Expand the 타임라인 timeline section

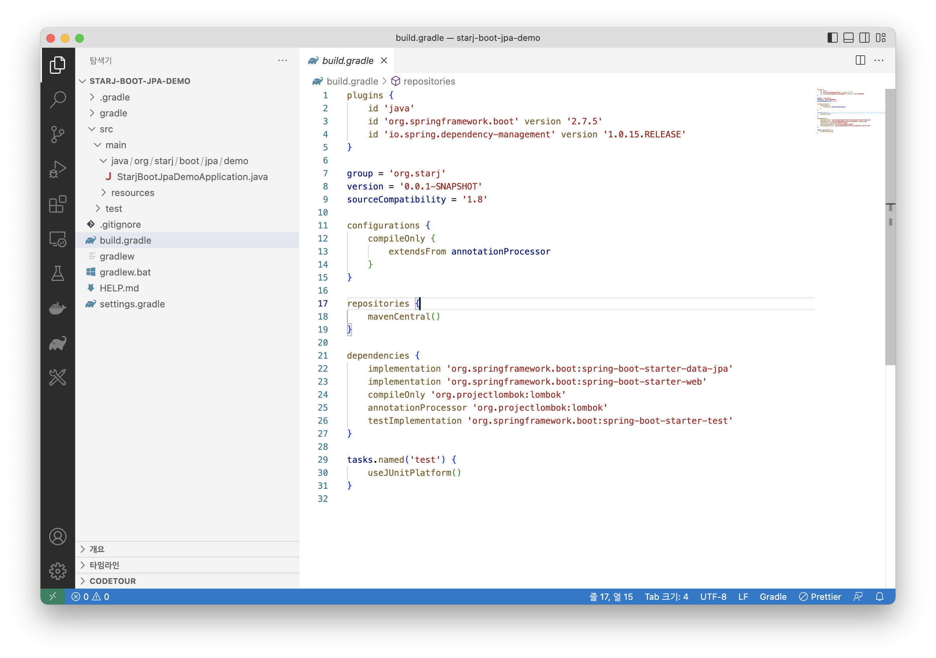point(188,565)
